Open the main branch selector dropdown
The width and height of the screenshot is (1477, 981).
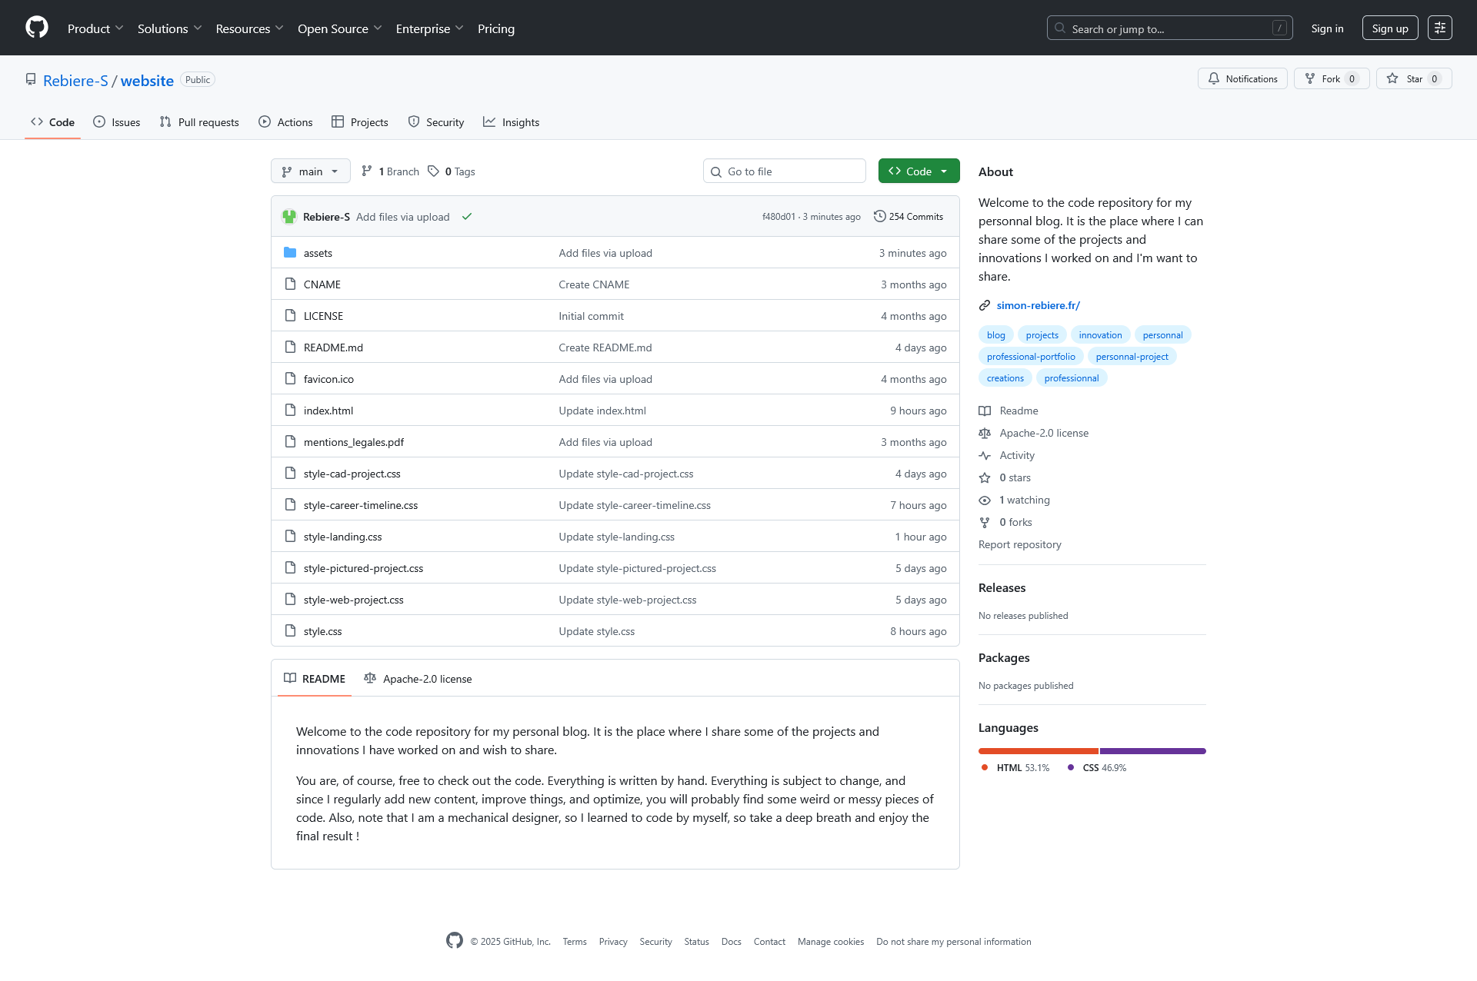[x=310, y=171]
